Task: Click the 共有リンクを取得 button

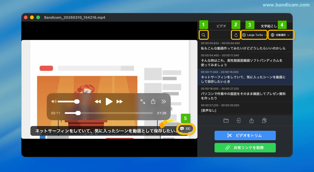Action: tap(245, 148)
